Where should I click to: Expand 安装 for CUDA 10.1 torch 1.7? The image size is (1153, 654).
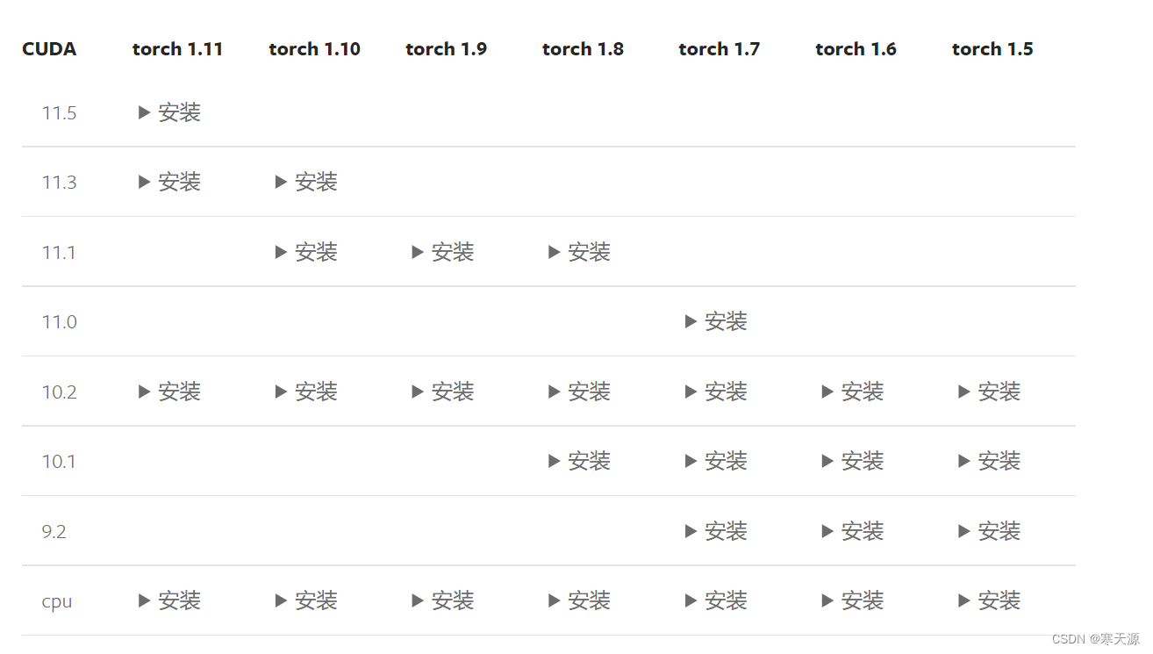click(x=717, y=461)
